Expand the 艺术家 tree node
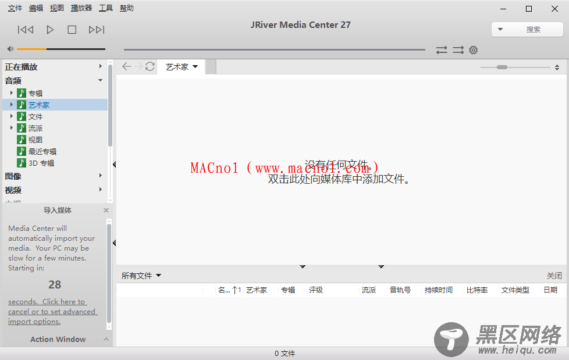The width and height of the screenshot is (569, 360). click(11, 105)
